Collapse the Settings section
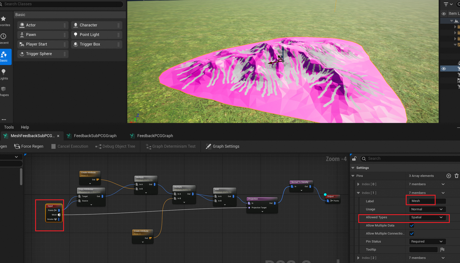Viewport: 460px width, 263px height. (x=353, y=168)
